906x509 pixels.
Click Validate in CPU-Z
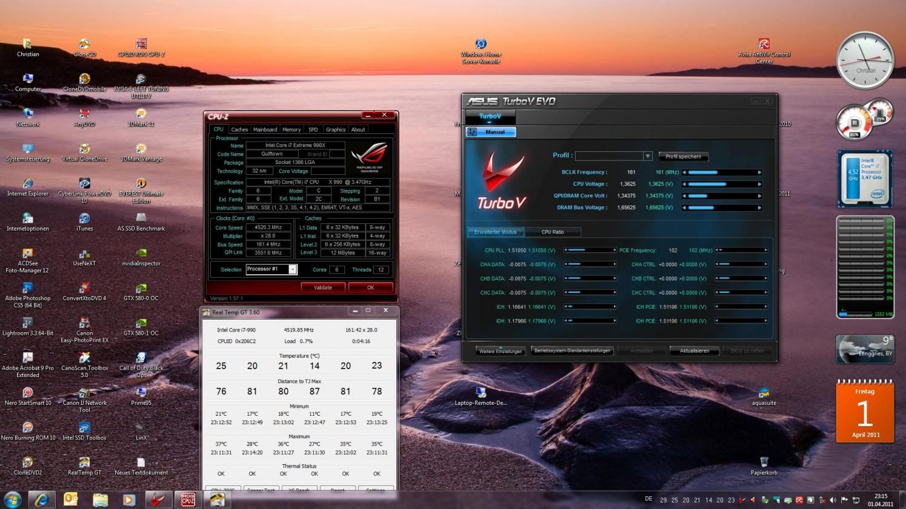tap(323, 287)
